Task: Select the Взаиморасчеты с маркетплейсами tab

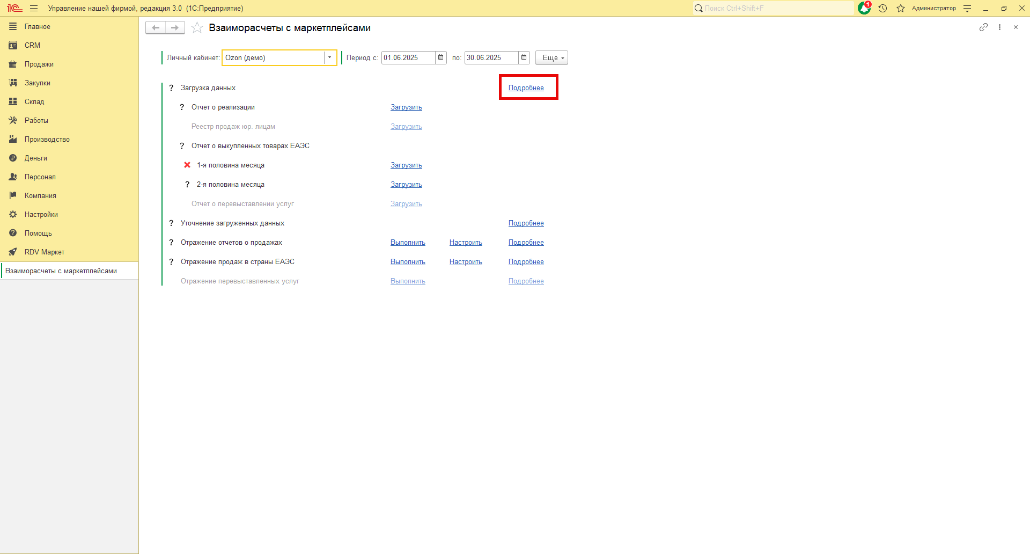Action: pos(61,271)
